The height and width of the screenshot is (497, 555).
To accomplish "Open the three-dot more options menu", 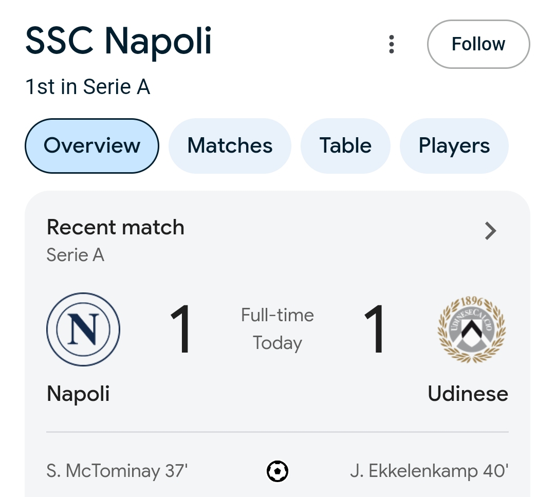I will pyautogui.click(x=392, y=44).
